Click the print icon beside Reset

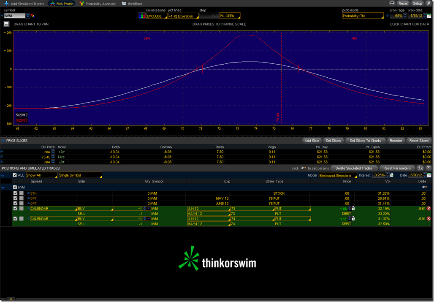click(392, 3)
